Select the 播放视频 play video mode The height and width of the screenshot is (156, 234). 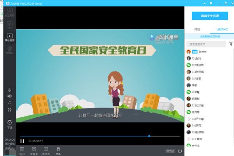pyautogui.click(x=10, y=37)
